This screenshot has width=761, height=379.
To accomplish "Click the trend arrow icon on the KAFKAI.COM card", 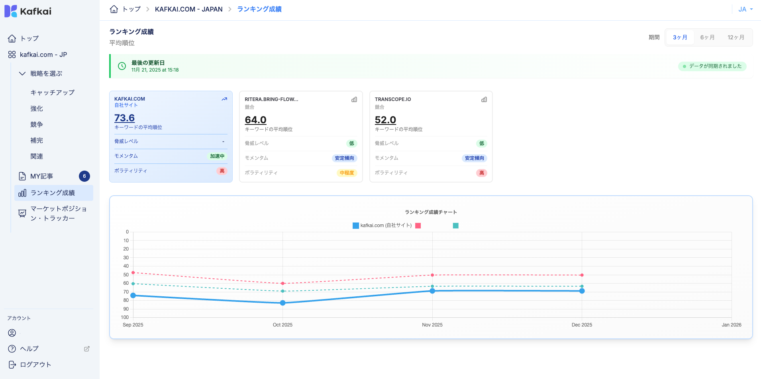I will [224, 99].
